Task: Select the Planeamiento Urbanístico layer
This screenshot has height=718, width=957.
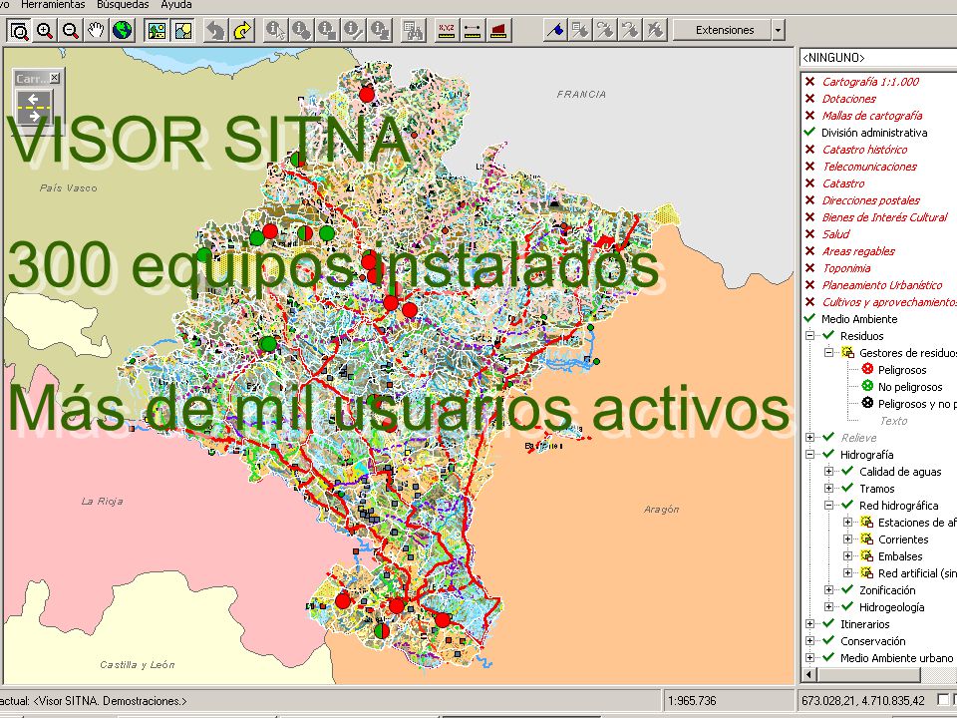Action: coord(882,285)
